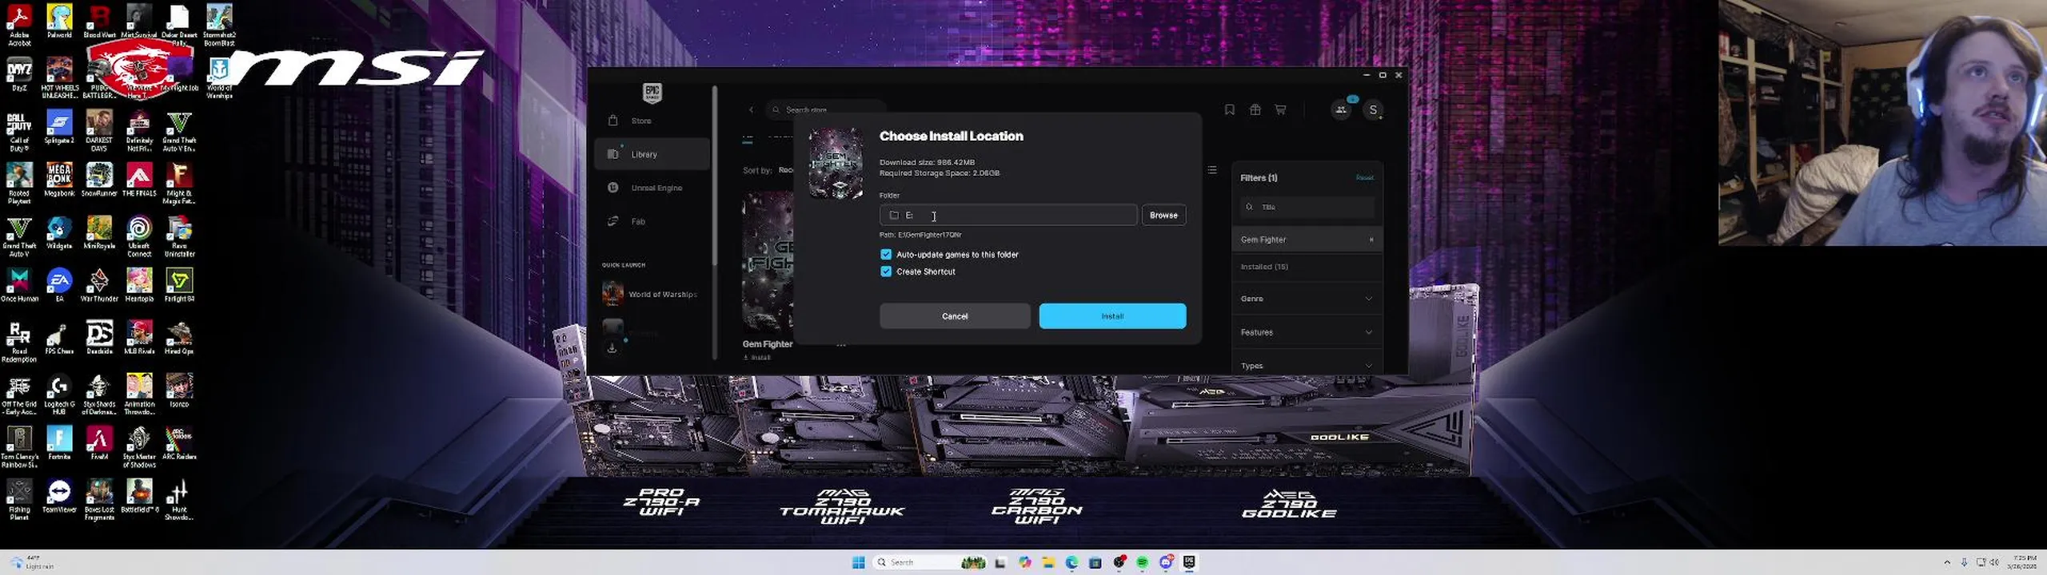The image size is (2047, 575).
Task: Click the Gem Fighter dialog thumbnail
Action: pyautogui.click(x=836, y=163)
